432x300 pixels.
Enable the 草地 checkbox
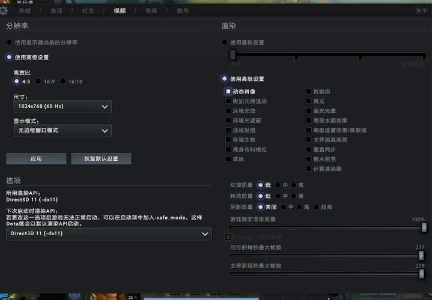pyautogui.click(x=228, y=159)
